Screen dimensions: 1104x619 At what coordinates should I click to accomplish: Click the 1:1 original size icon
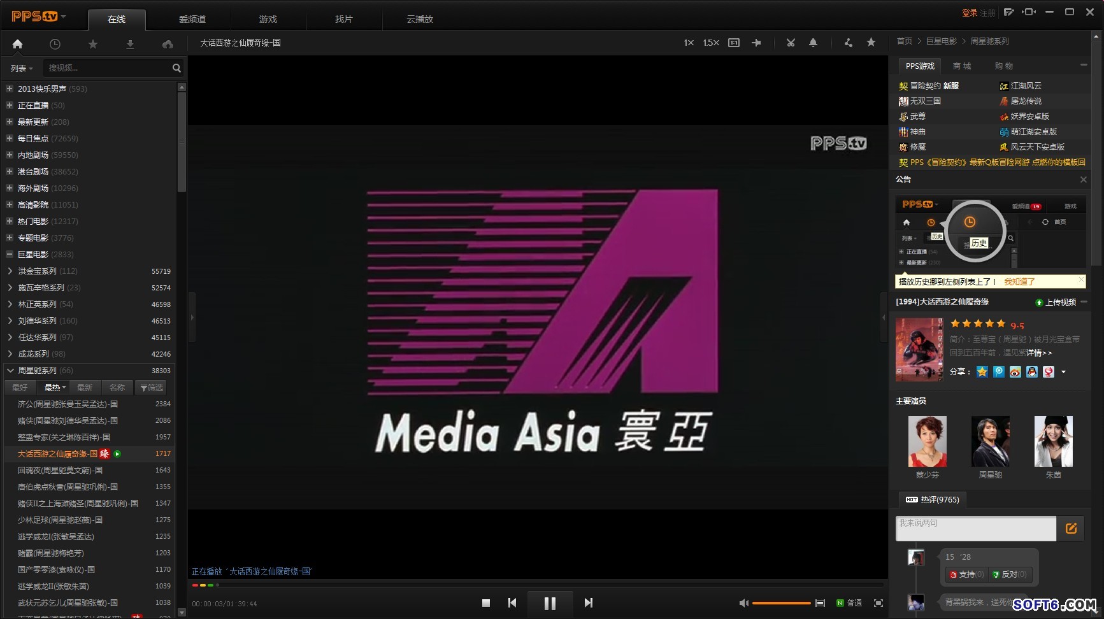pos(734,43)
